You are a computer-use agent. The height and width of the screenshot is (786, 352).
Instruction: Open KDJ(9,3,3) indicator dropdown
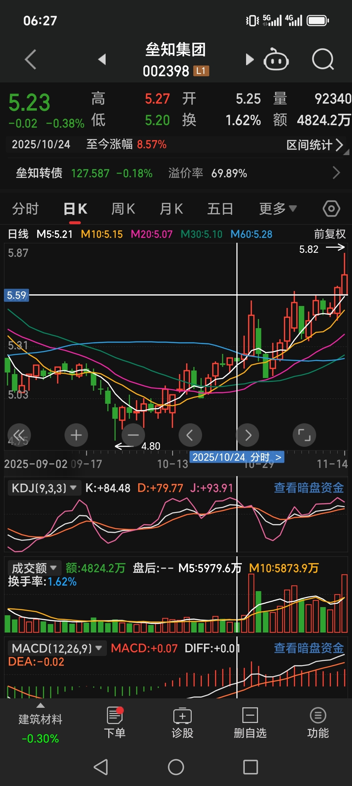click(x=44, y=488)
